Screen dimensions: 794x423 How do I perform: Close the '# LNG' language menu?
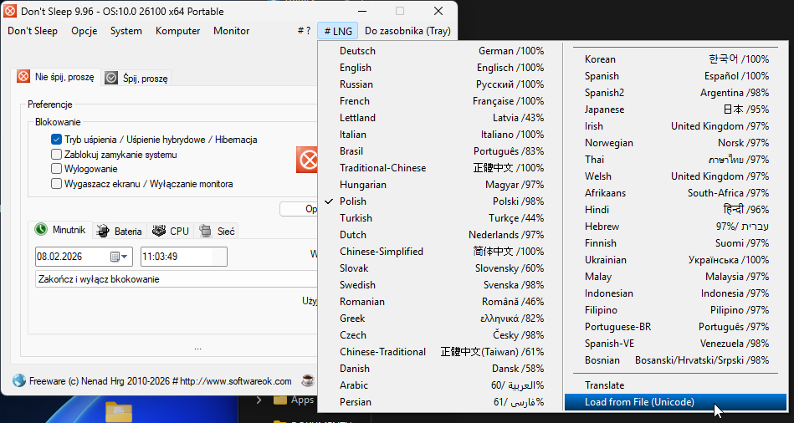(338, 31)
